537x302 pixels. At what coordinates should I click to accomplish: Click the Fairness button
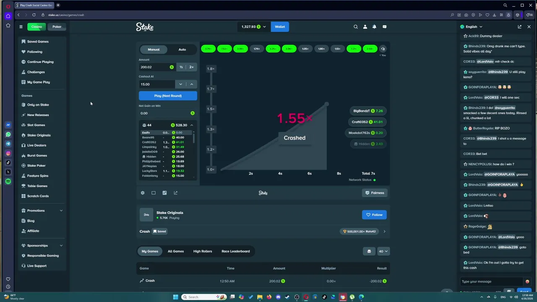375,193
